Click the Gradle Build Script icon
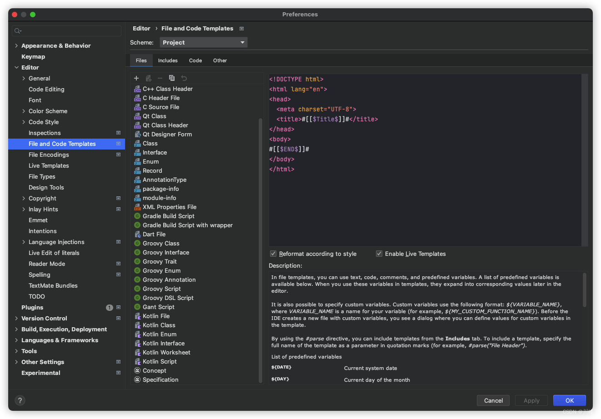Image resolution: width=601 pixels, height=419 pixels. (137, 216)
